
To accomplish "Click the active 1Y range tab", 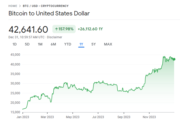I will (81, 44).
